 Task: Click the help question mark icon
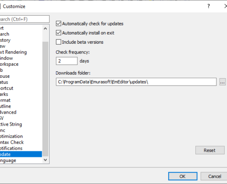pyautogui.click(x=209, y=6)
